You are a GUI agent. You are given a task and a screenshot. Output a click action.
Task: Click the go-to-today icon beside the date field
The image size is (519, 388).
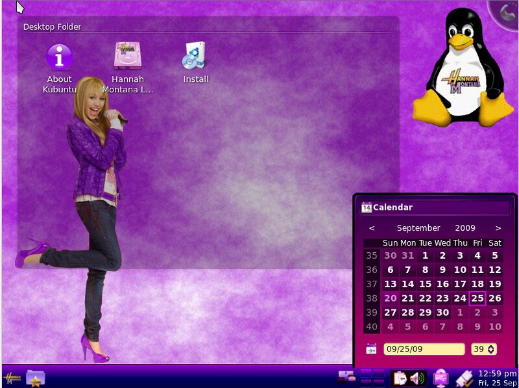click(371, 349)
